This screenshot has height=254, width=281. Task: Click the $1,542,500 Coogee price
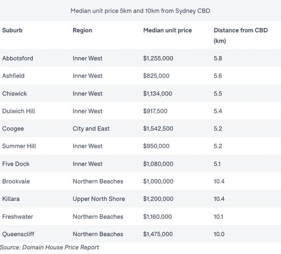point(158,129)
